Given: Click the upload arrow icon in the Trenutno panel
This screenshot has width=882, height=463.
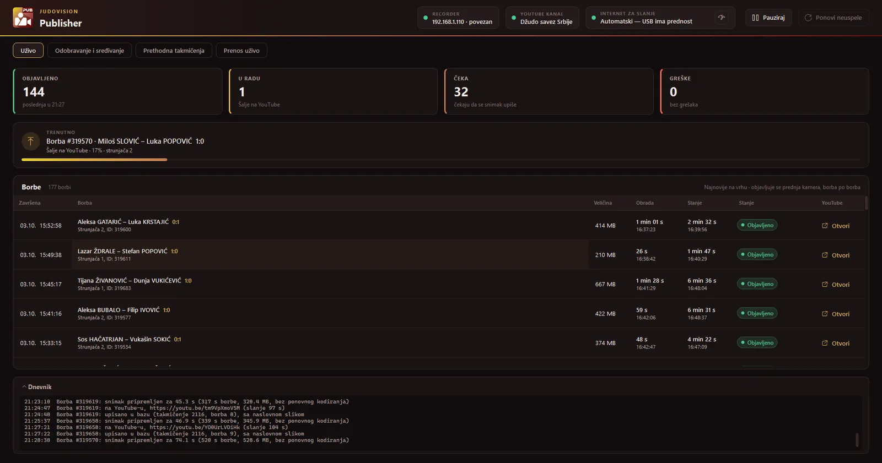Looking at the screenshot, I should (x=30, y=141).
